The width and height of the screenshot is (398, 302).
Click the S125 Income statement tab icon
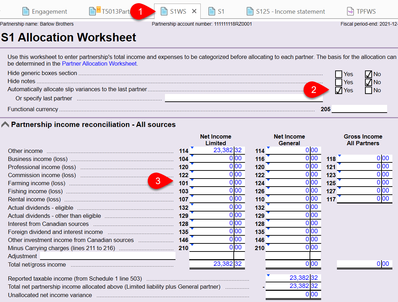(x=250, y=12)
